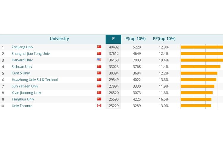The image size is (223, 149).
Task: Click the orange bar for Univ Toronto
Action: pos(196,106)
